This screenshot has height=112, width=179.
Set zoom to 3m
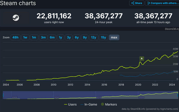(x=43, y=37)
